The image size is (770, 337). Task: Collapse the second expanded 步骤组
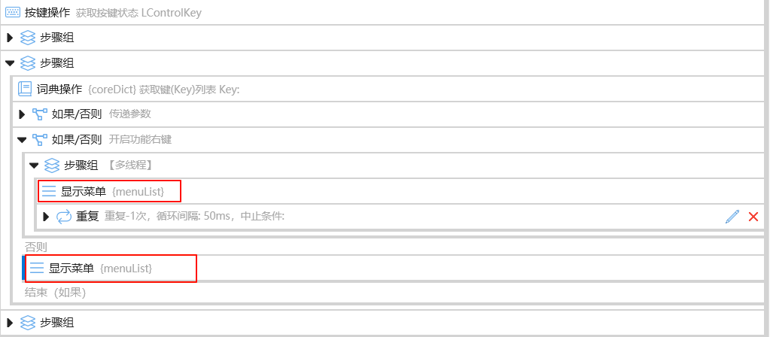(x=9, y=63)
